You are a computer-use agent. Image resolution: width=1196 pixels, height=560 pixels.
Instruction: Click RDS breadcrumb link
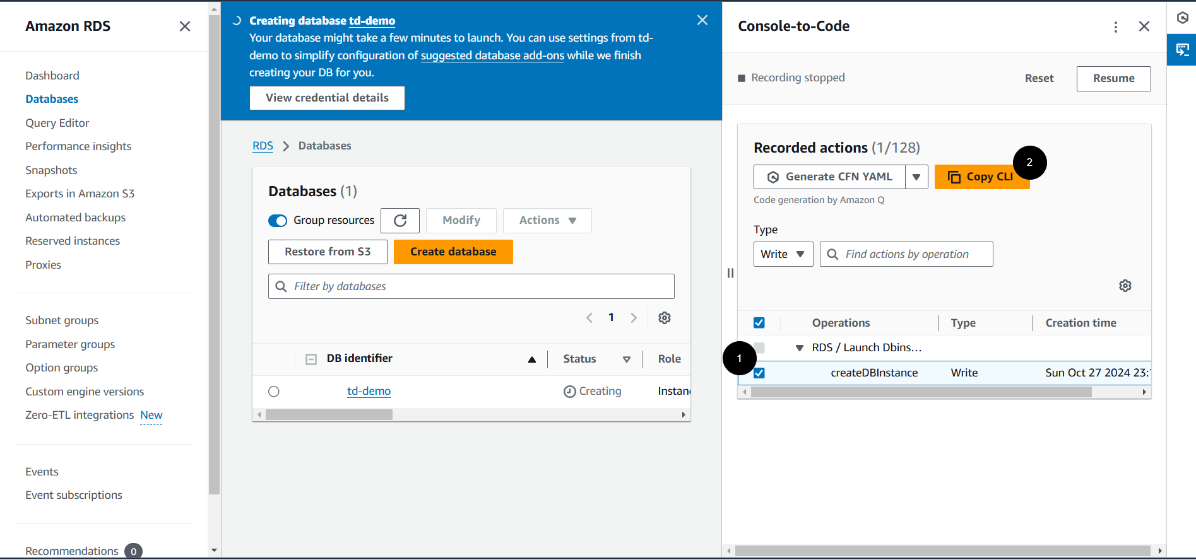pyautogui.click(x=263, y=146)
